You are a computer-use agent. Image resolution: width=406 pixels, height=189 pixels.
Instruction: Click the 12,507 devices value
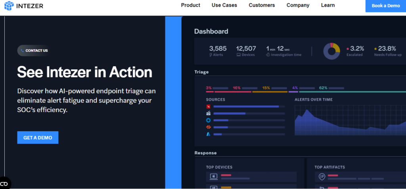coord(246,48)
